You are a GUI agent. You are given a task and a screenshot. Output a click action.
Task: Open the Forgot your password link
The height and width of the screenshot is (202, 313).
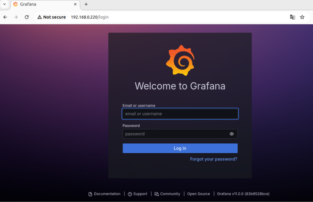(x=213, y=159)
